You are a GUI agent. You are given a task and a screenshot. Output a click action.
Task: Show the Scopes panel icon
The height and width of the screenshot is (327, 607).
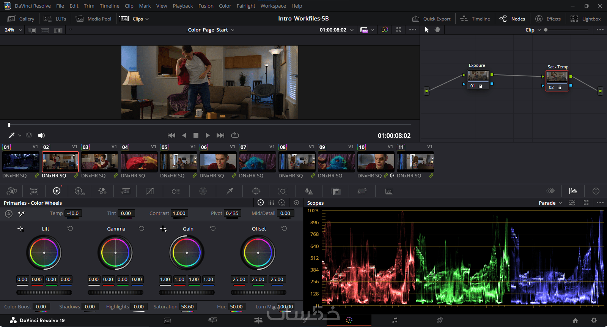[573, 191]
